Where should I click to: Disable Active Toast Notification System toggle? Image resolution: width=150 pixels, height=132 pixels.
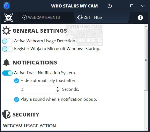[x=7, y=73]
